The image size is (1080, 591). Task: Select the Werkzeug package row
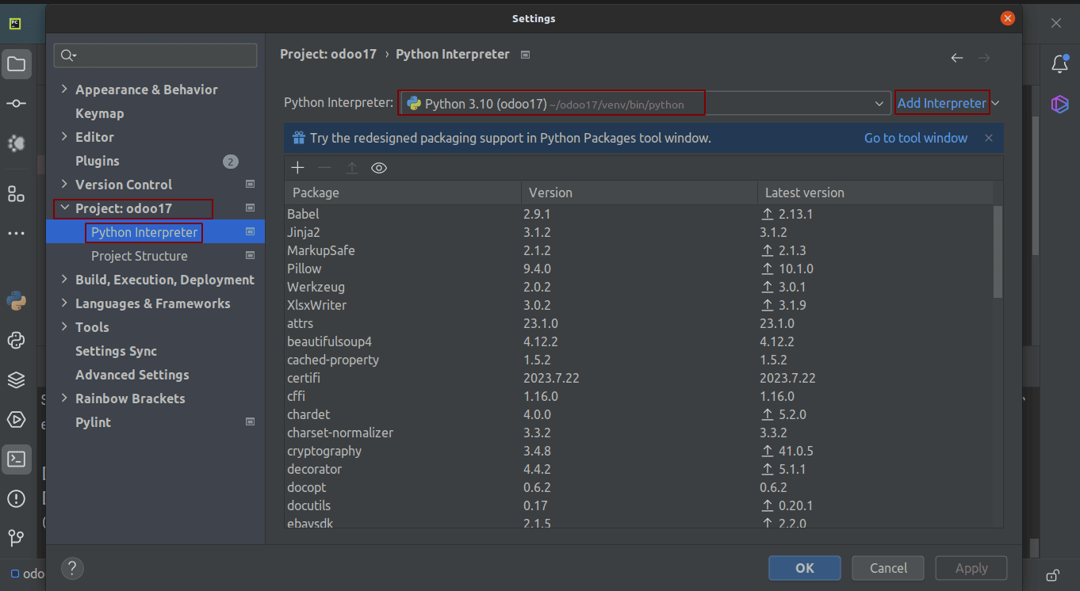click(x=639, y=287)
